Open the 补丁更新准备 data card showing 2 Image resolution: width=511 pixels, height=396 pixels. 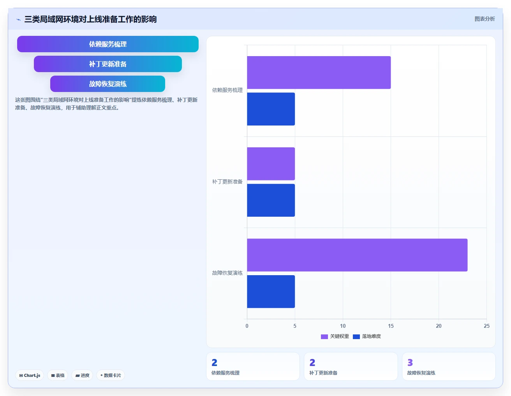351,366
